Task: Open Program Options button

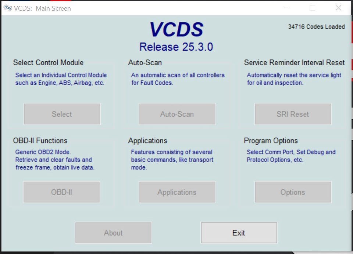Action: (293, 192)
